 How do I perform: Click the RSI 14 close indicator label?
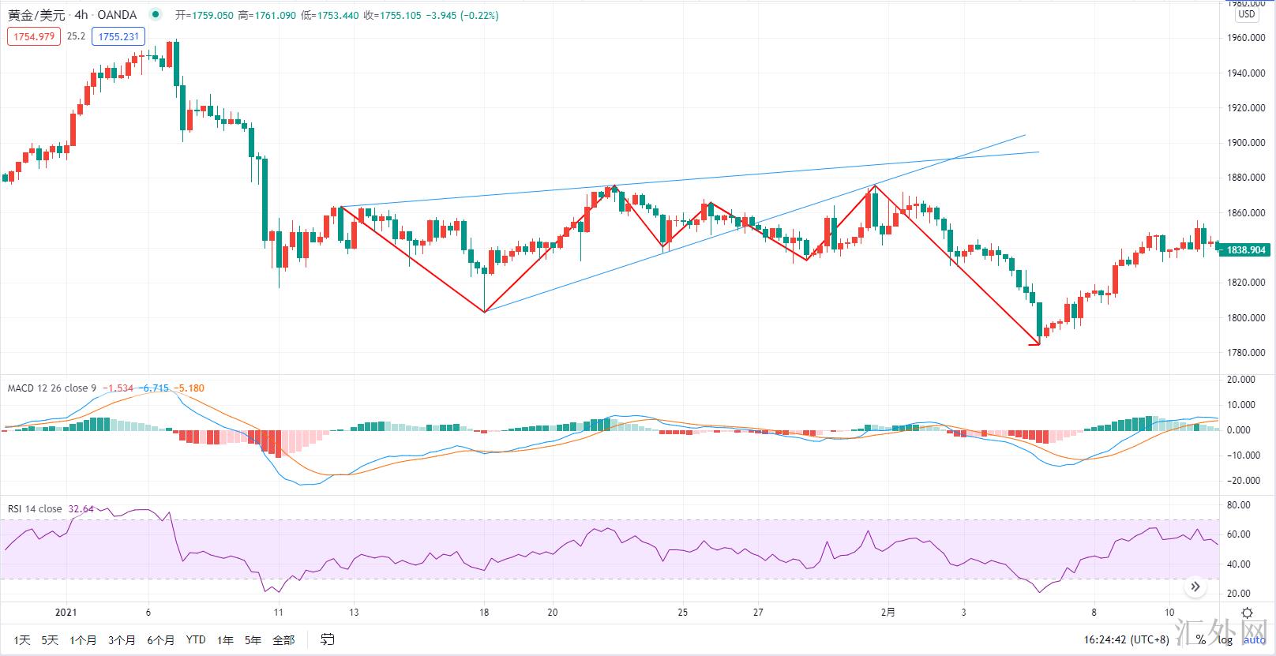[35, 509]
